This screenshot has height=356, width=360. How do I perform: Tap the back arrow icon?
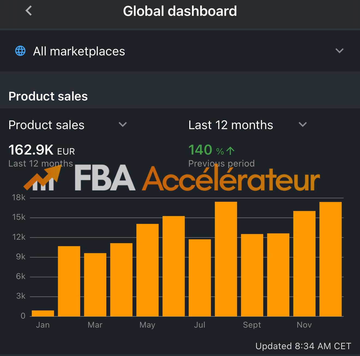pyautogui.click(x=29, y=11)
